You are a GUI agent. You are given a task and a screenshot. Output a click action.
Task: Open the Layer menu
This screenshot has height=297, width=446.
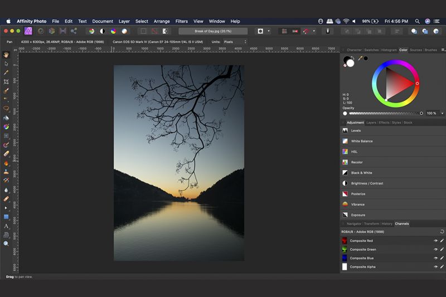click(x=124, y=21)
